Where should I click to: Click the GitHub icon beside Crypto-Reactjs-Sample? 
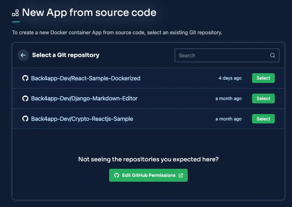25,119
